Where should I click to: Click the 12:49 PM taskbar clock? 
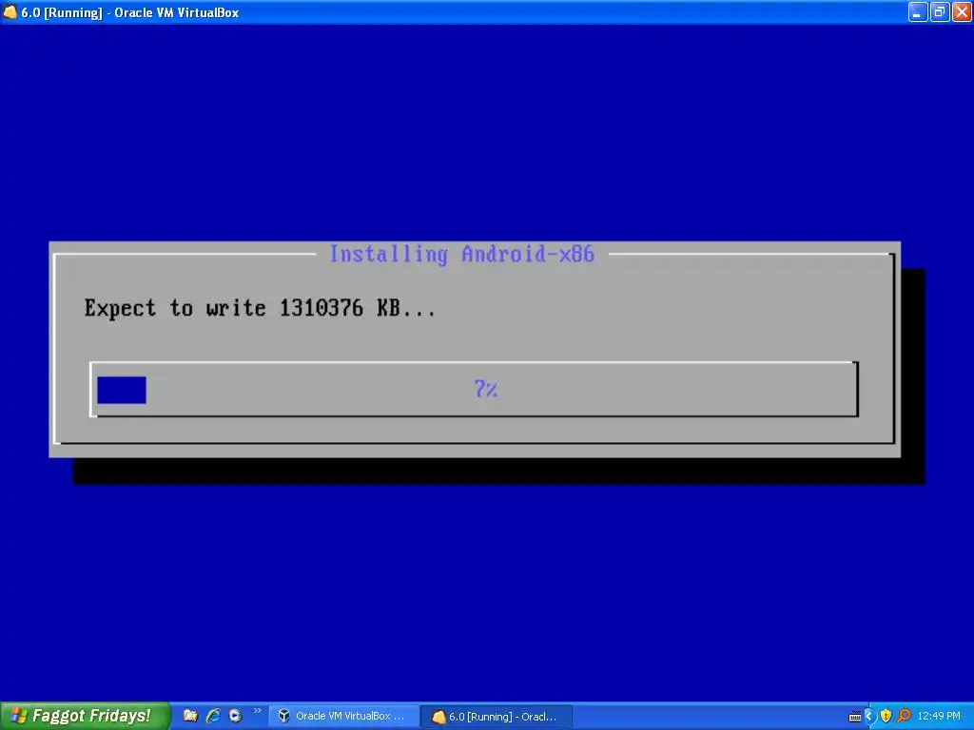point(939,717)
